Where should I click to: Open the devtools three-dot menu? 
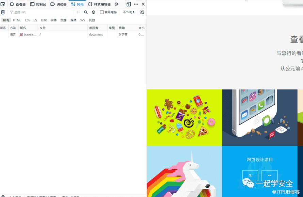point(136,4)
